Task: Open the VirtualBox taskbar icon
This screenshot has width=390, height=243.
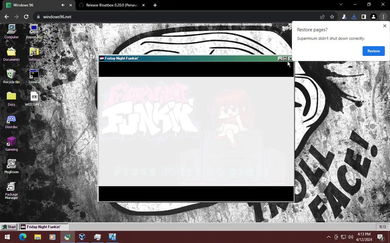Action: 82,237
